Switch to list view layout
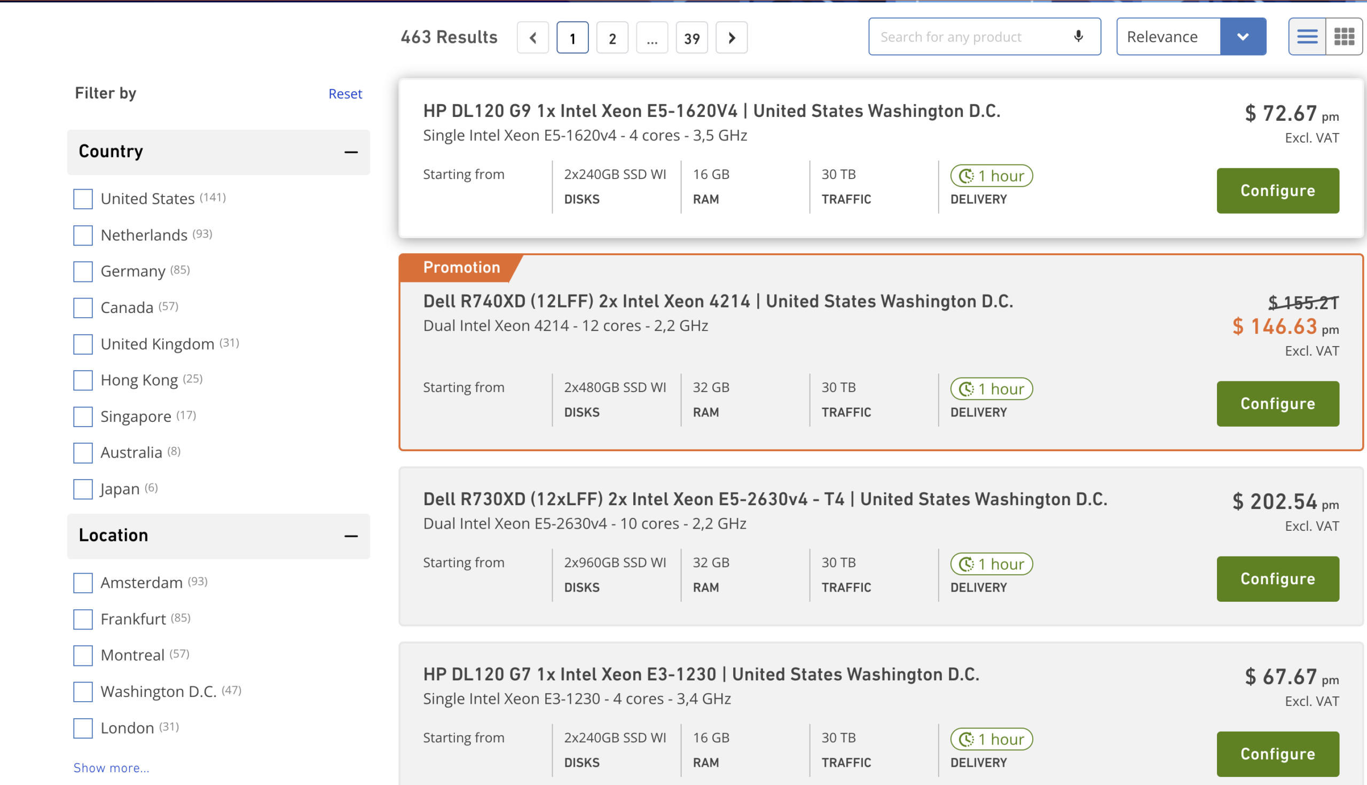 1307,37
